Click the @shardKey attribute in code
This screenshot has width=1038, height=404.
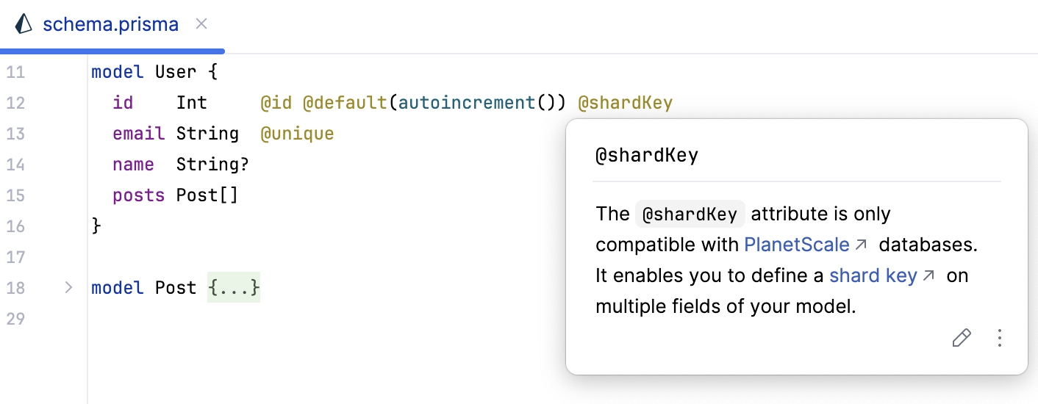pos(625,103)
